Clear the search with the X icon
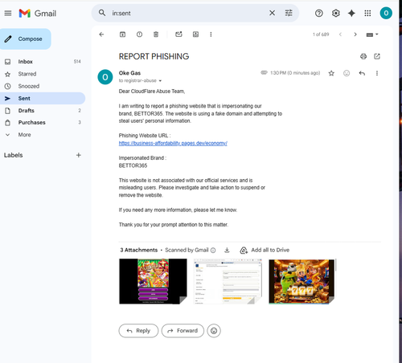Screen dimensions: 402x363 (x=272, y=13)
